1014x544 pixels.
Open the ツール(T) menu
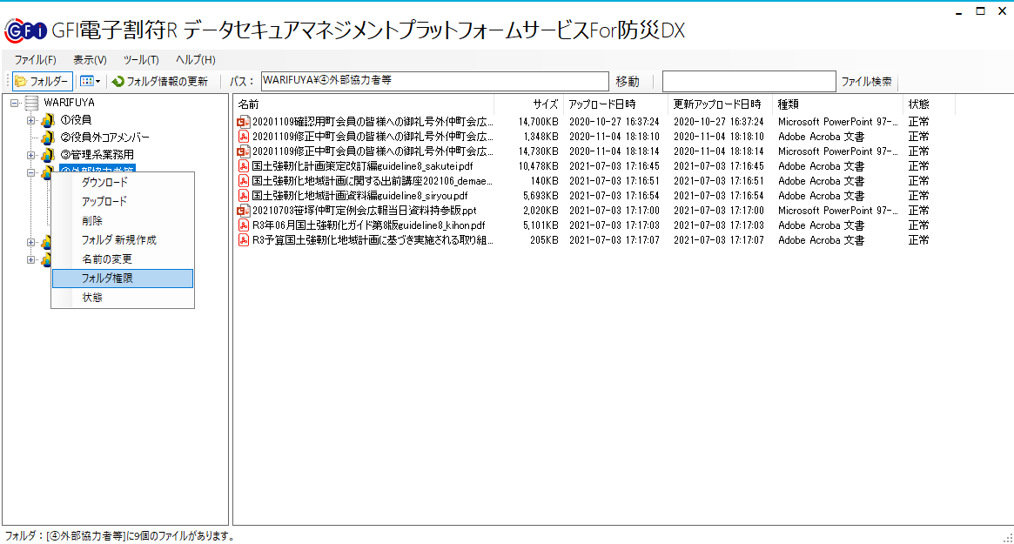(x=141, y=60)
